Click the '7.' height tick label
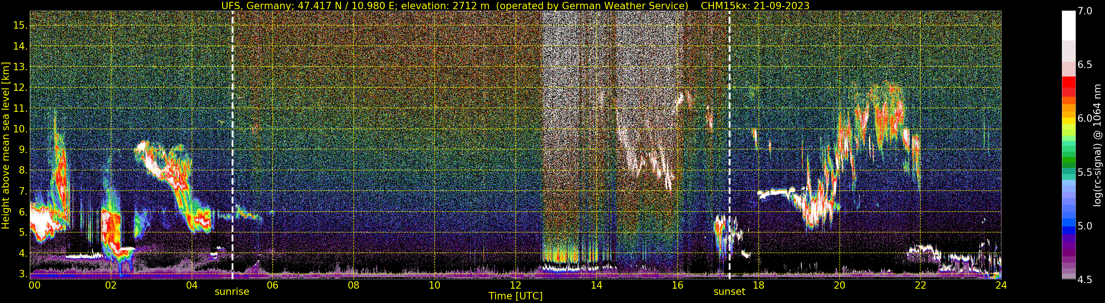Screen dimensions: 1105x303 point(23,191)
